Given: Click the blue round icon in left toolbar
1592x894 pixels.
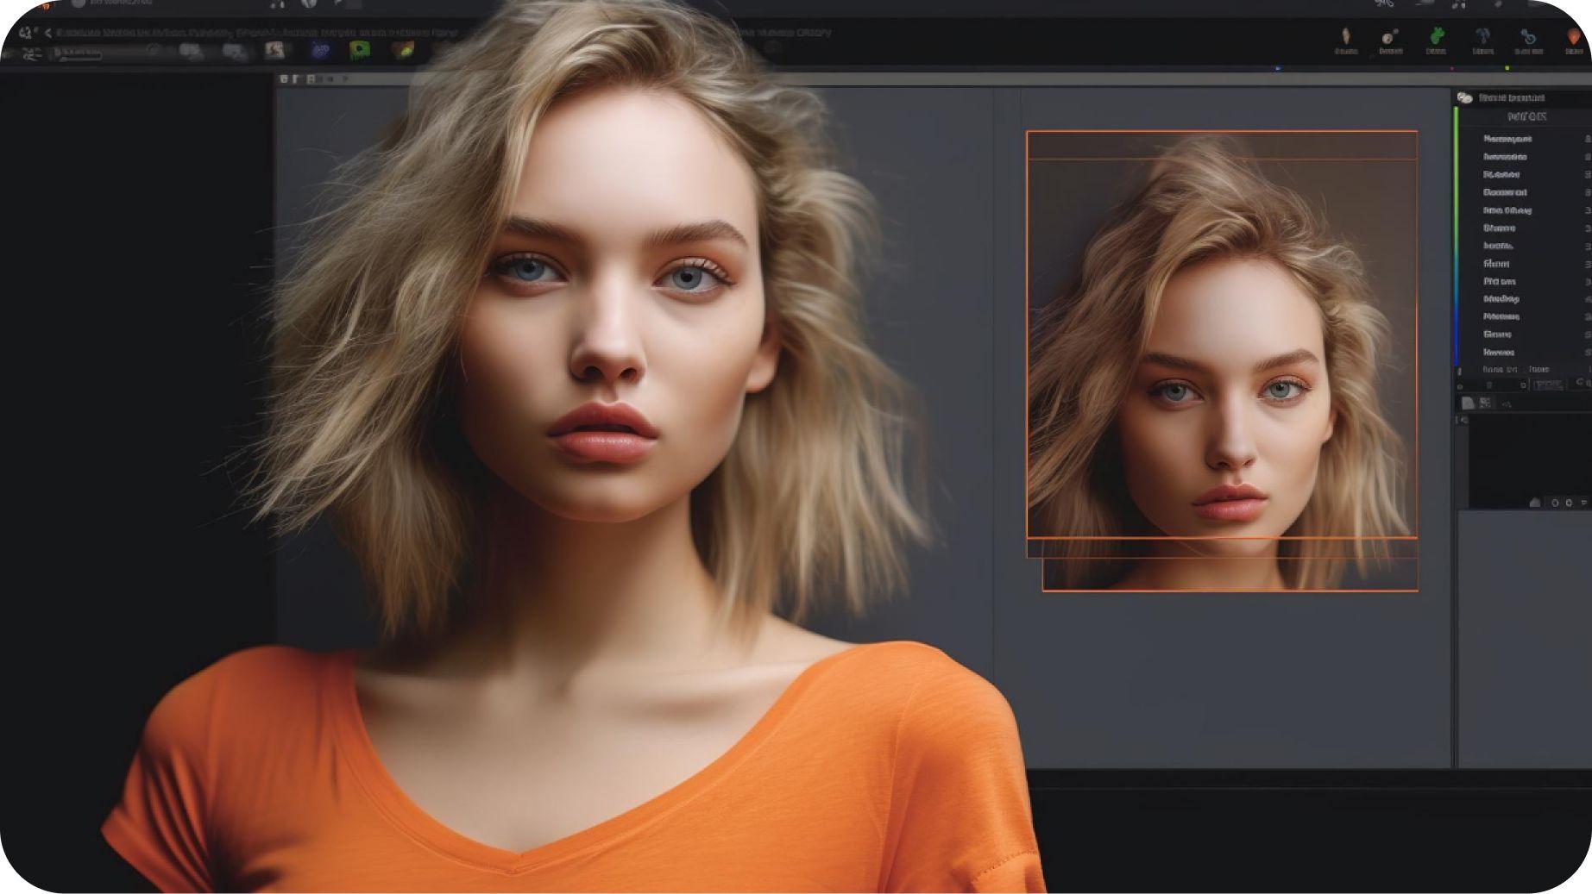Looking at the screenshot, I should (x=320, y=51).
